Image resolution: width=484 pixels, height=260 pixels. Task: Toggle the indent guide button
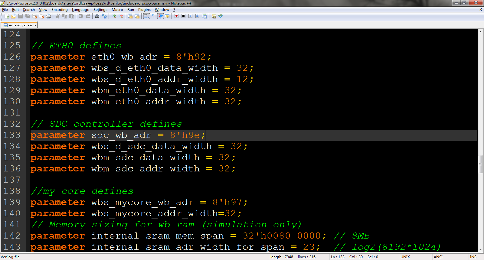pyautogui.click(x=160, y=16)
